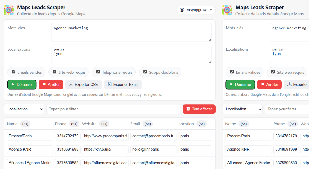Click the Email column header
The height and width of the screenshot is (169, 309).
[135, 124]
